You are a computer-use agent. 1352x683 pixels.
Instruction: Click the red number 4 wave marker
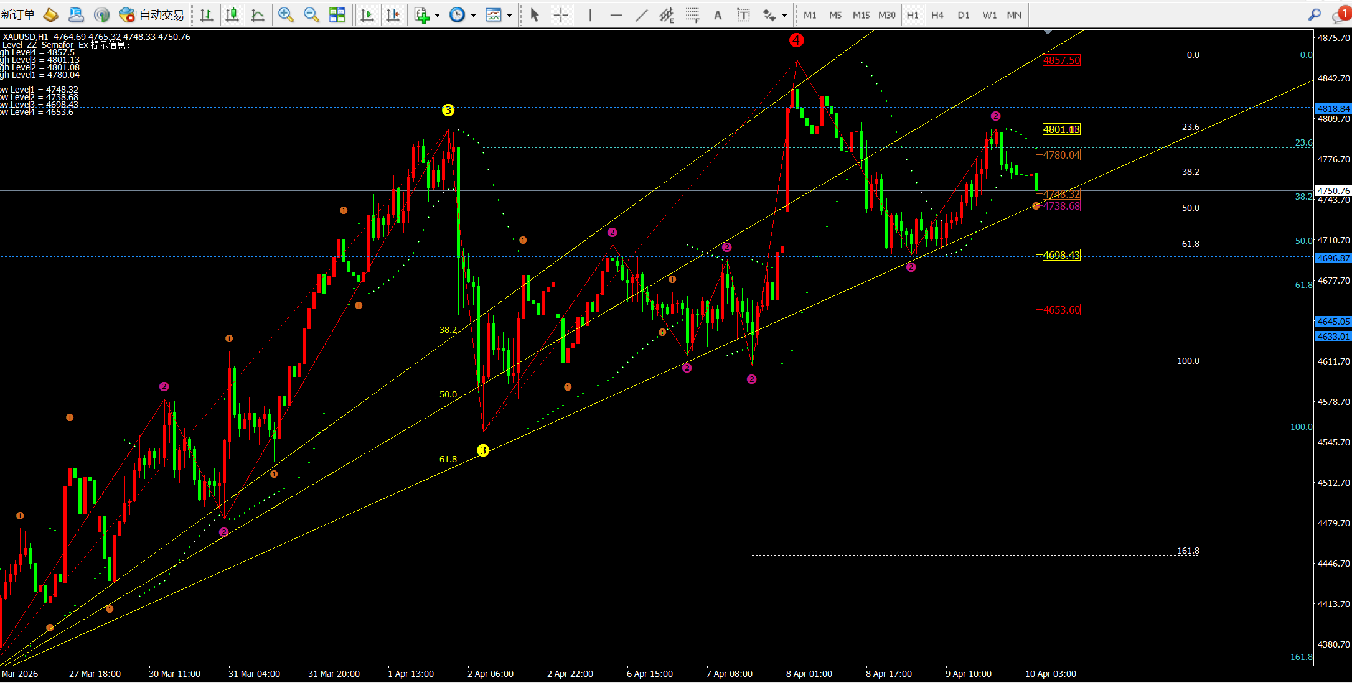click(796, 40)
